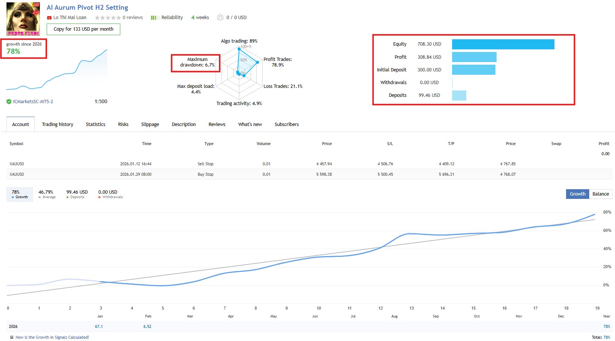This screenshot has width=615, height=341.
Task: Click the Initial Deposit bar
Action: coord(474,70)
